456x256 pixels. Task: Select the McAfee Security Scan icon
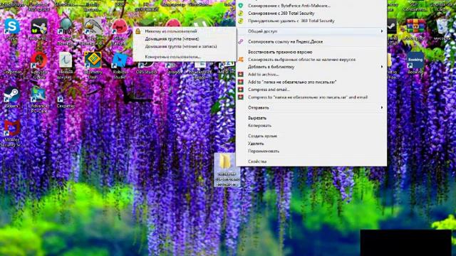pos(11,133)
